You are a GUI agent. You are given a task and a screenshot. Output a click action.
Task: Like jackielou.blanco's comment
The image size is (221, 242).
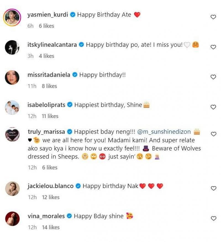pos(213,188)
